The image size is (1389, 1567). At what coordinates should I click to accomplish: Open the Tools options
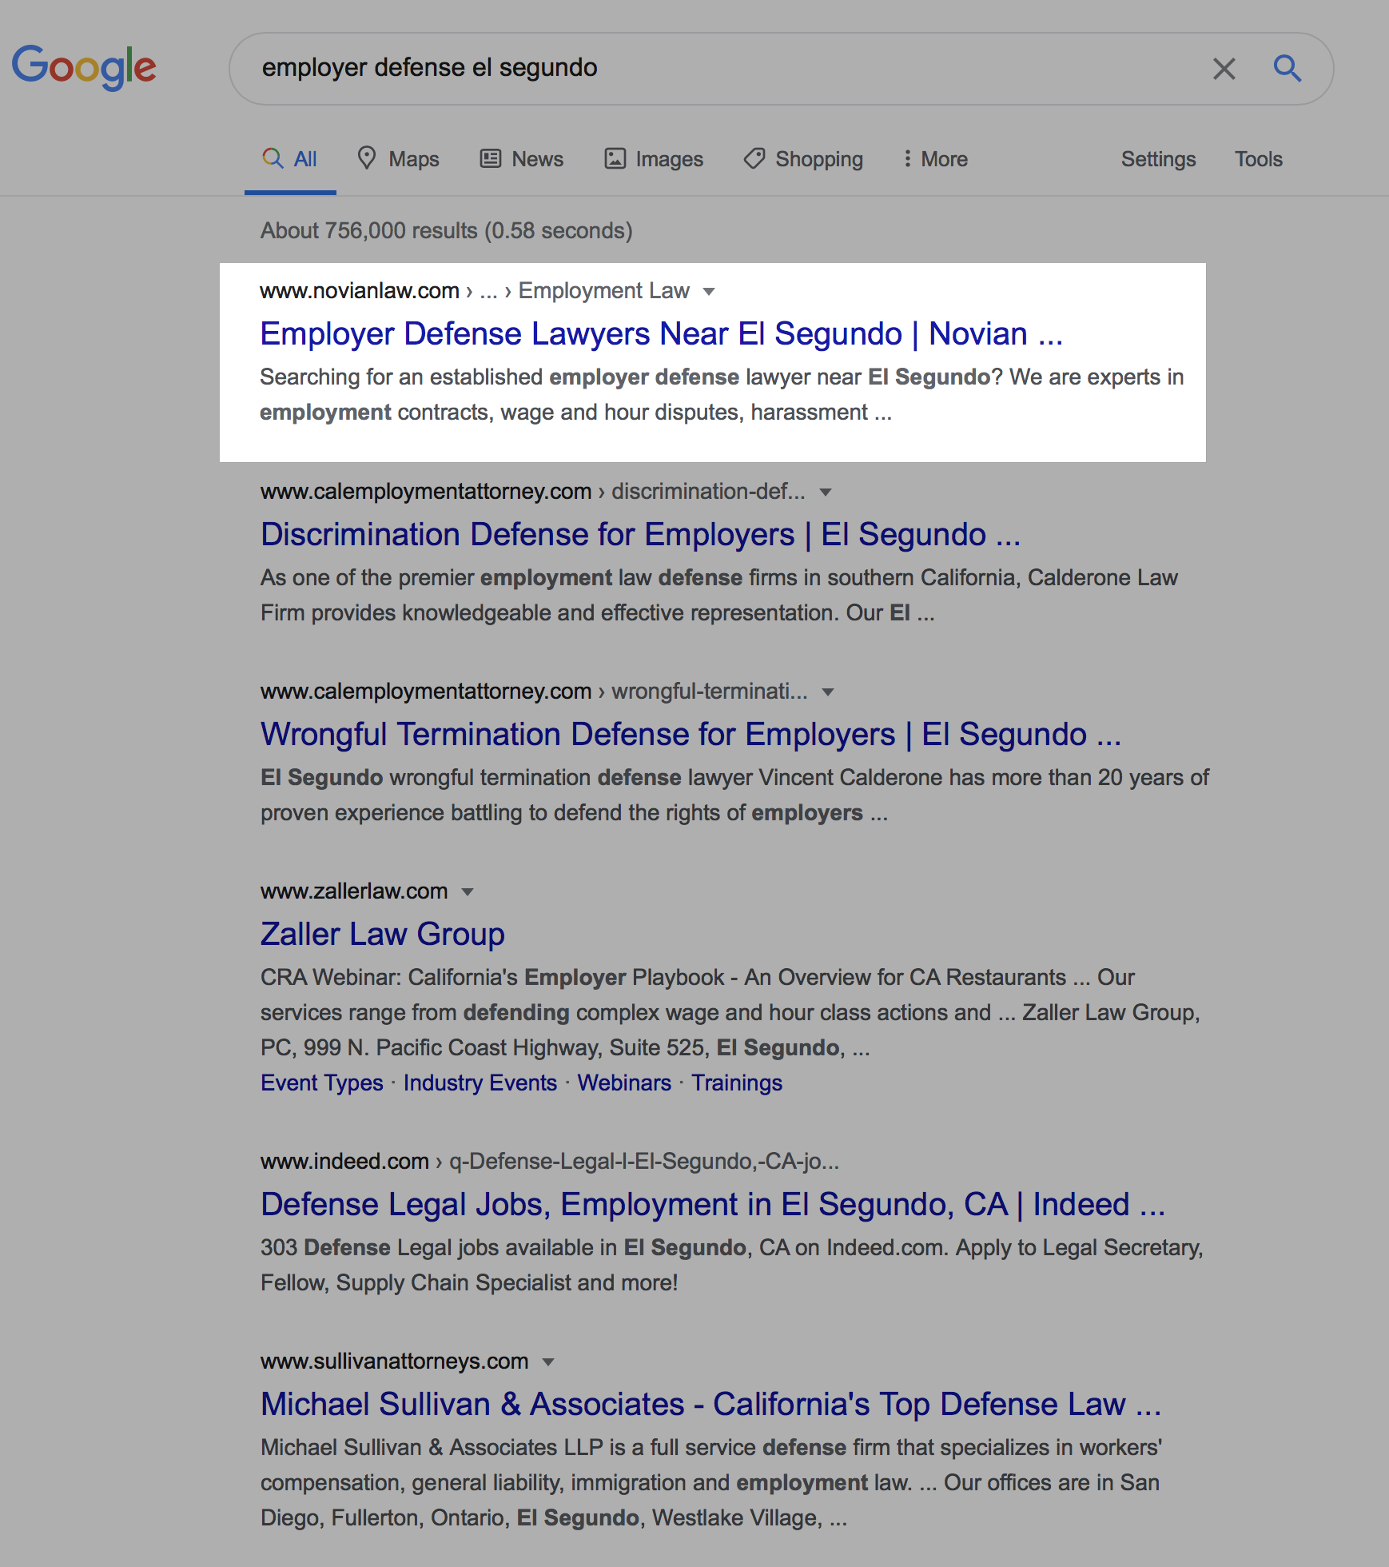pos(1258,159)
